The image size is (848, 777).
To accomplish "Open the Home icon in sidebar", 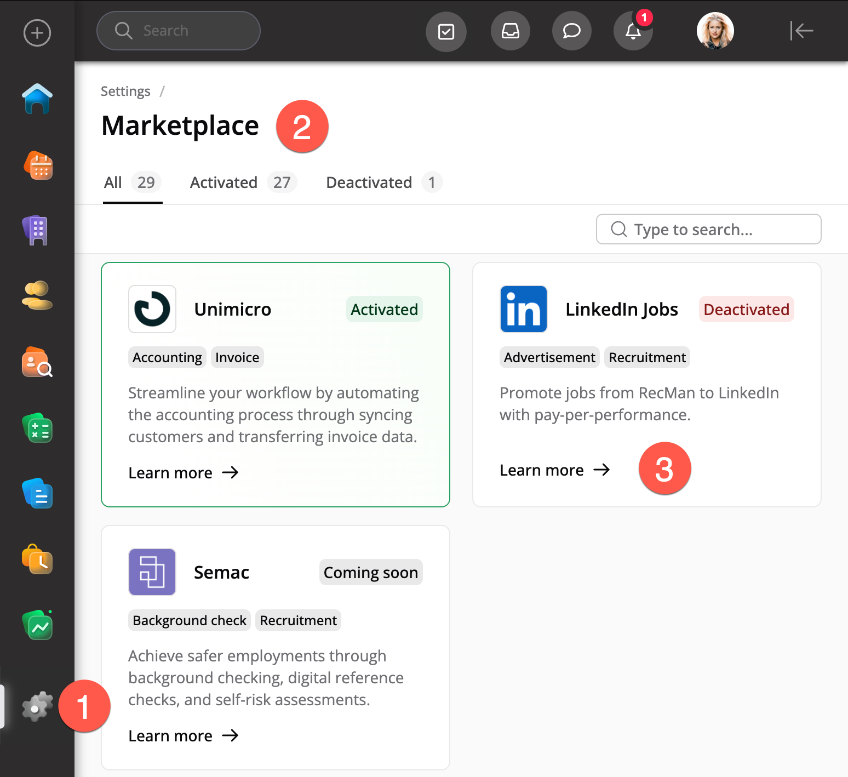I will pos(37,99).
